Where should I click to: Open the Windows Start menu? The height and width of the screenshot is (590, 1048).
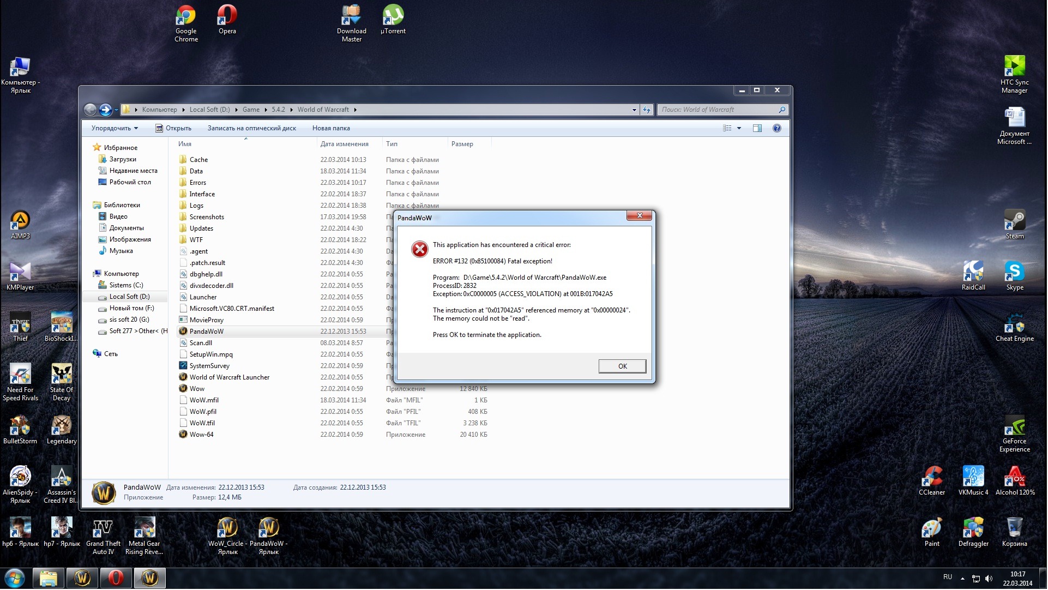[15, 579]
